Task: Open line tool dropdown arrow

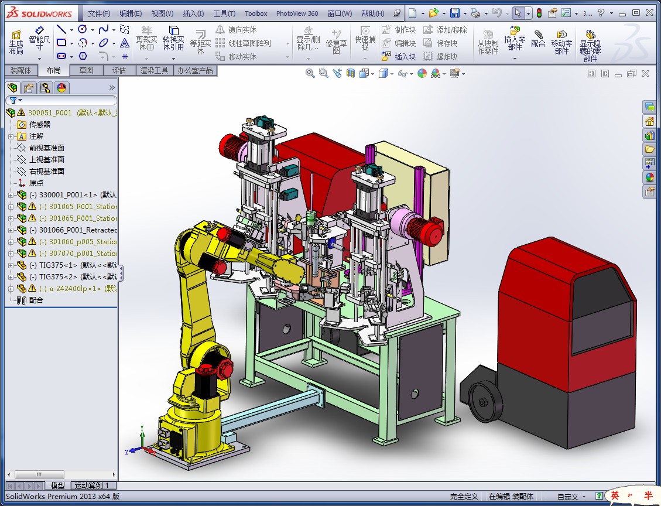Action: tap(71, 30)
